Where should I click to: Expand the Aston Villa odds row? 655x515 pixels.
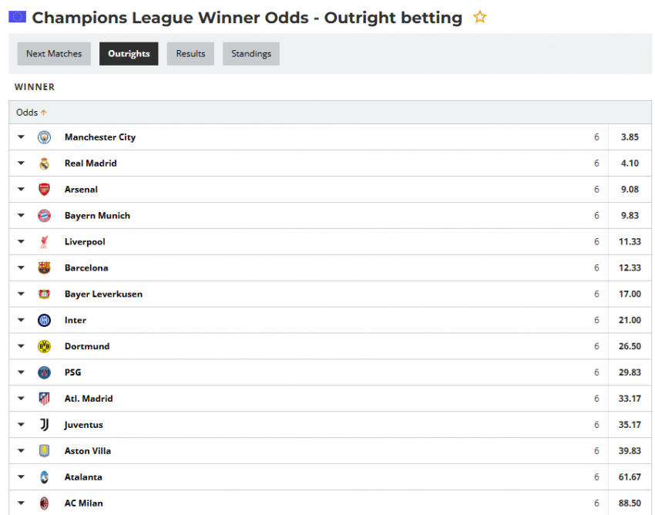21,451
